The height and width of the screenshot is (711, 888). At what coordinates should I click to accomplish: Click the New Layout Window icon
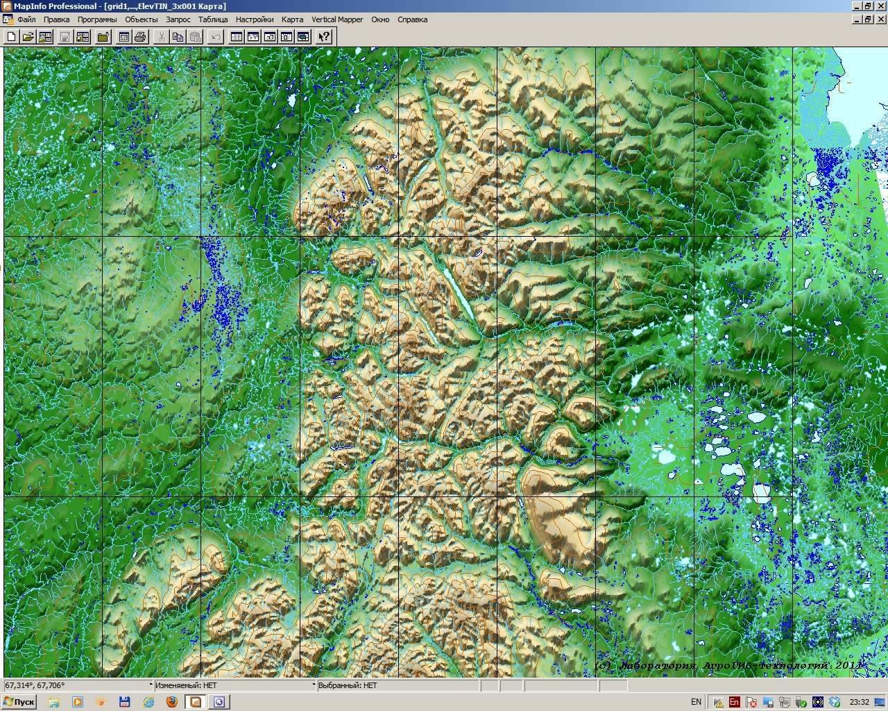(x=287, y=37)
